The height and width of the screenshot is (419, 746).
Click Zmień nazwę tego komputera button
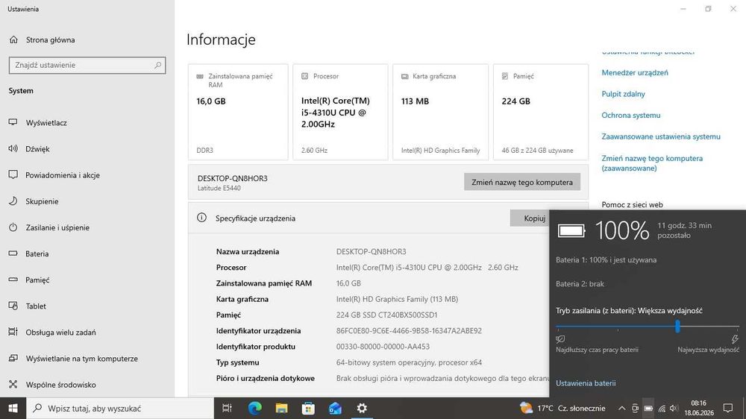[x=522, y=182]
